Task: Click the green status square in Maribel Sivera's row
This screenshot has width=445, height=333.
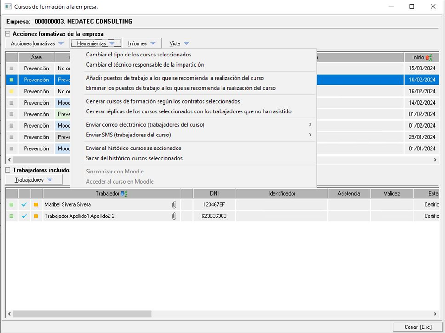Action: point(12,204)
